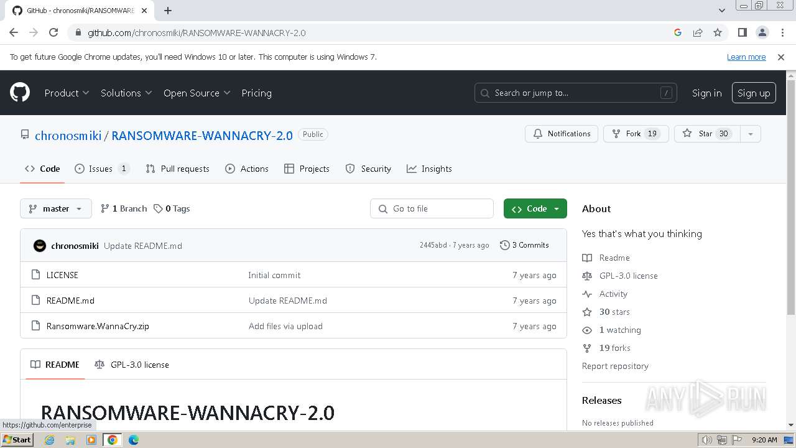Expand the star lists dropdown arrow
The image size is (796, 448).
(751, 134)
